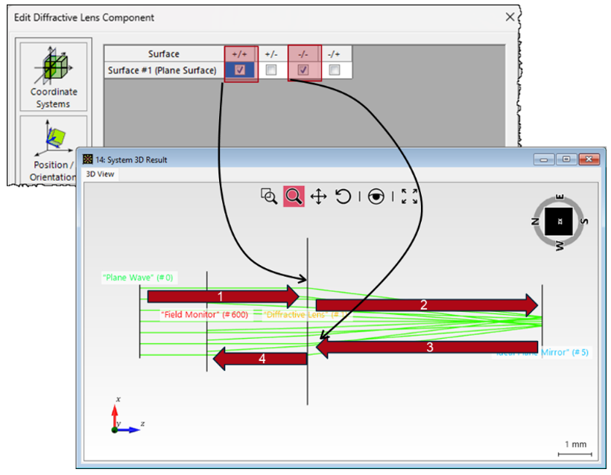Maximize the System 3D Result window
This screenshot has width=611, height=475.
point(567,159)
